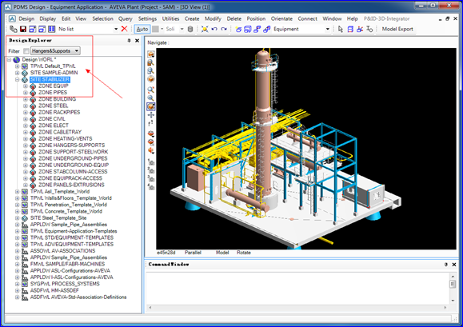The image size is (463, 327).
Task: Select FMWL SAMPLE/FABR-MACHINES tree item
Action: (67, 264)
